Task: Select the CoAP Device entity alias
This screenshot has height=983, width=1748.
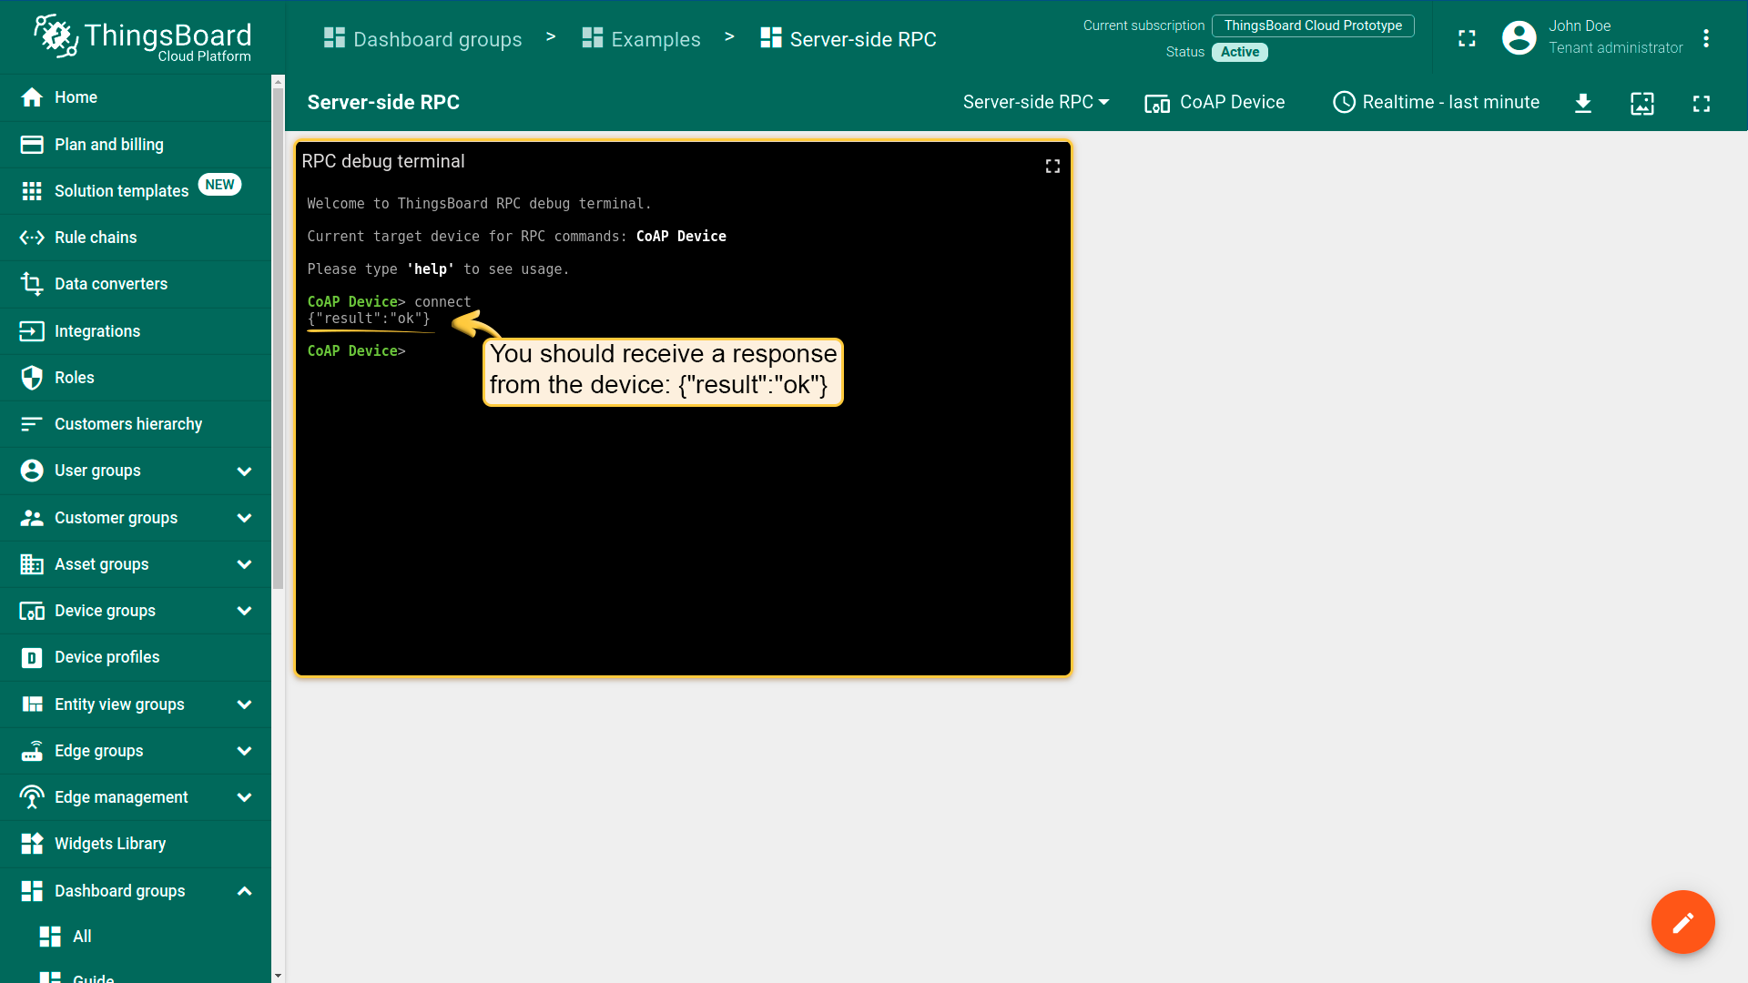Action: (x=1214, y=102)
